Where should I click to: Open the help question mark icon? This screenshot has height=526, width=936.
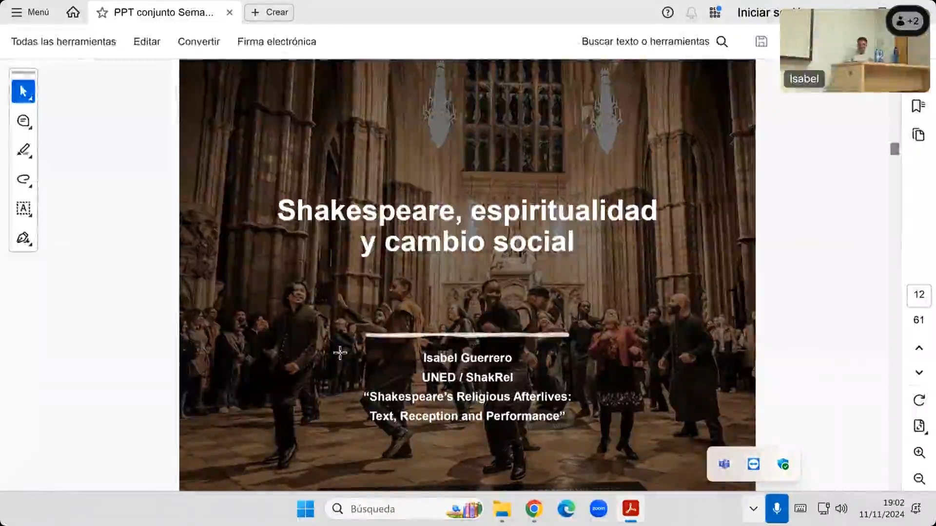667,12
